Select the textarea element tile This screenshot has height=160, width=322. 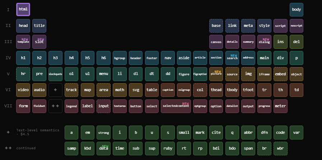coord(120,106)
